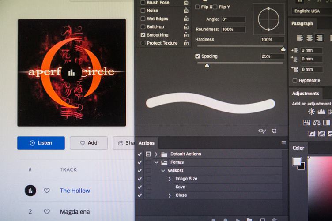This screenshot has height=221, width=332.
Task: Open The Hollow track link
Action: pyautogui.click(x=75, y=191)
